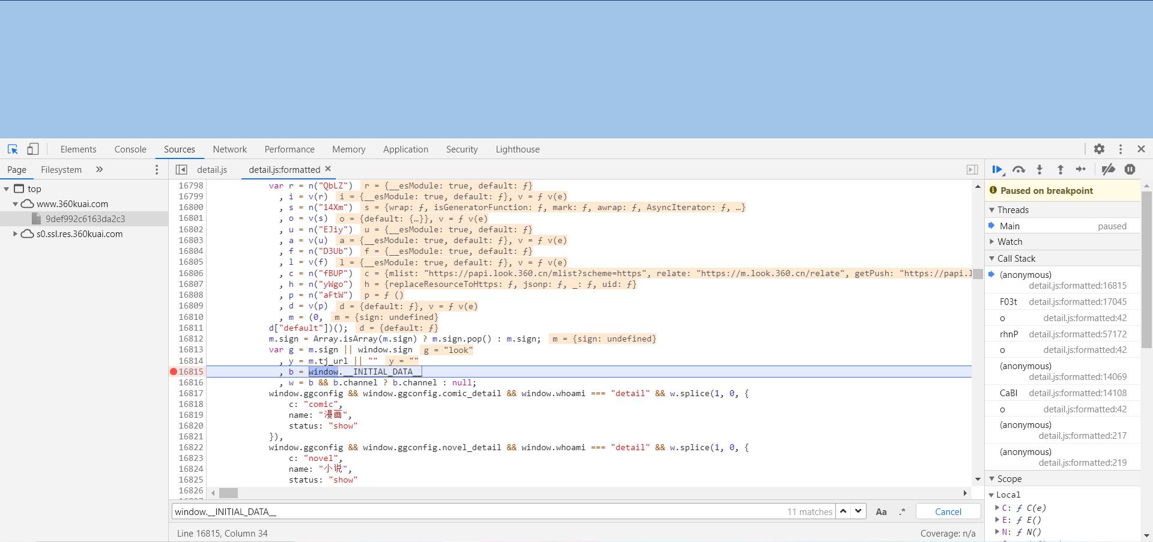Step out of current function
1153x542 pixels.
point(1061,170)
